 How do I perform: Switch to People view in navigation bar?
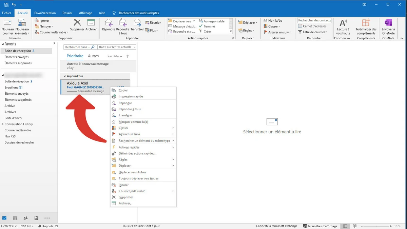pos(25,218)
